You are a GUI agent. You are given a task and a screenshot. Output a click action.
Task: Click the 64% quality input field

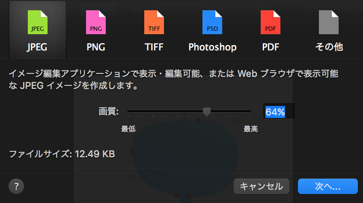[279, 111]
